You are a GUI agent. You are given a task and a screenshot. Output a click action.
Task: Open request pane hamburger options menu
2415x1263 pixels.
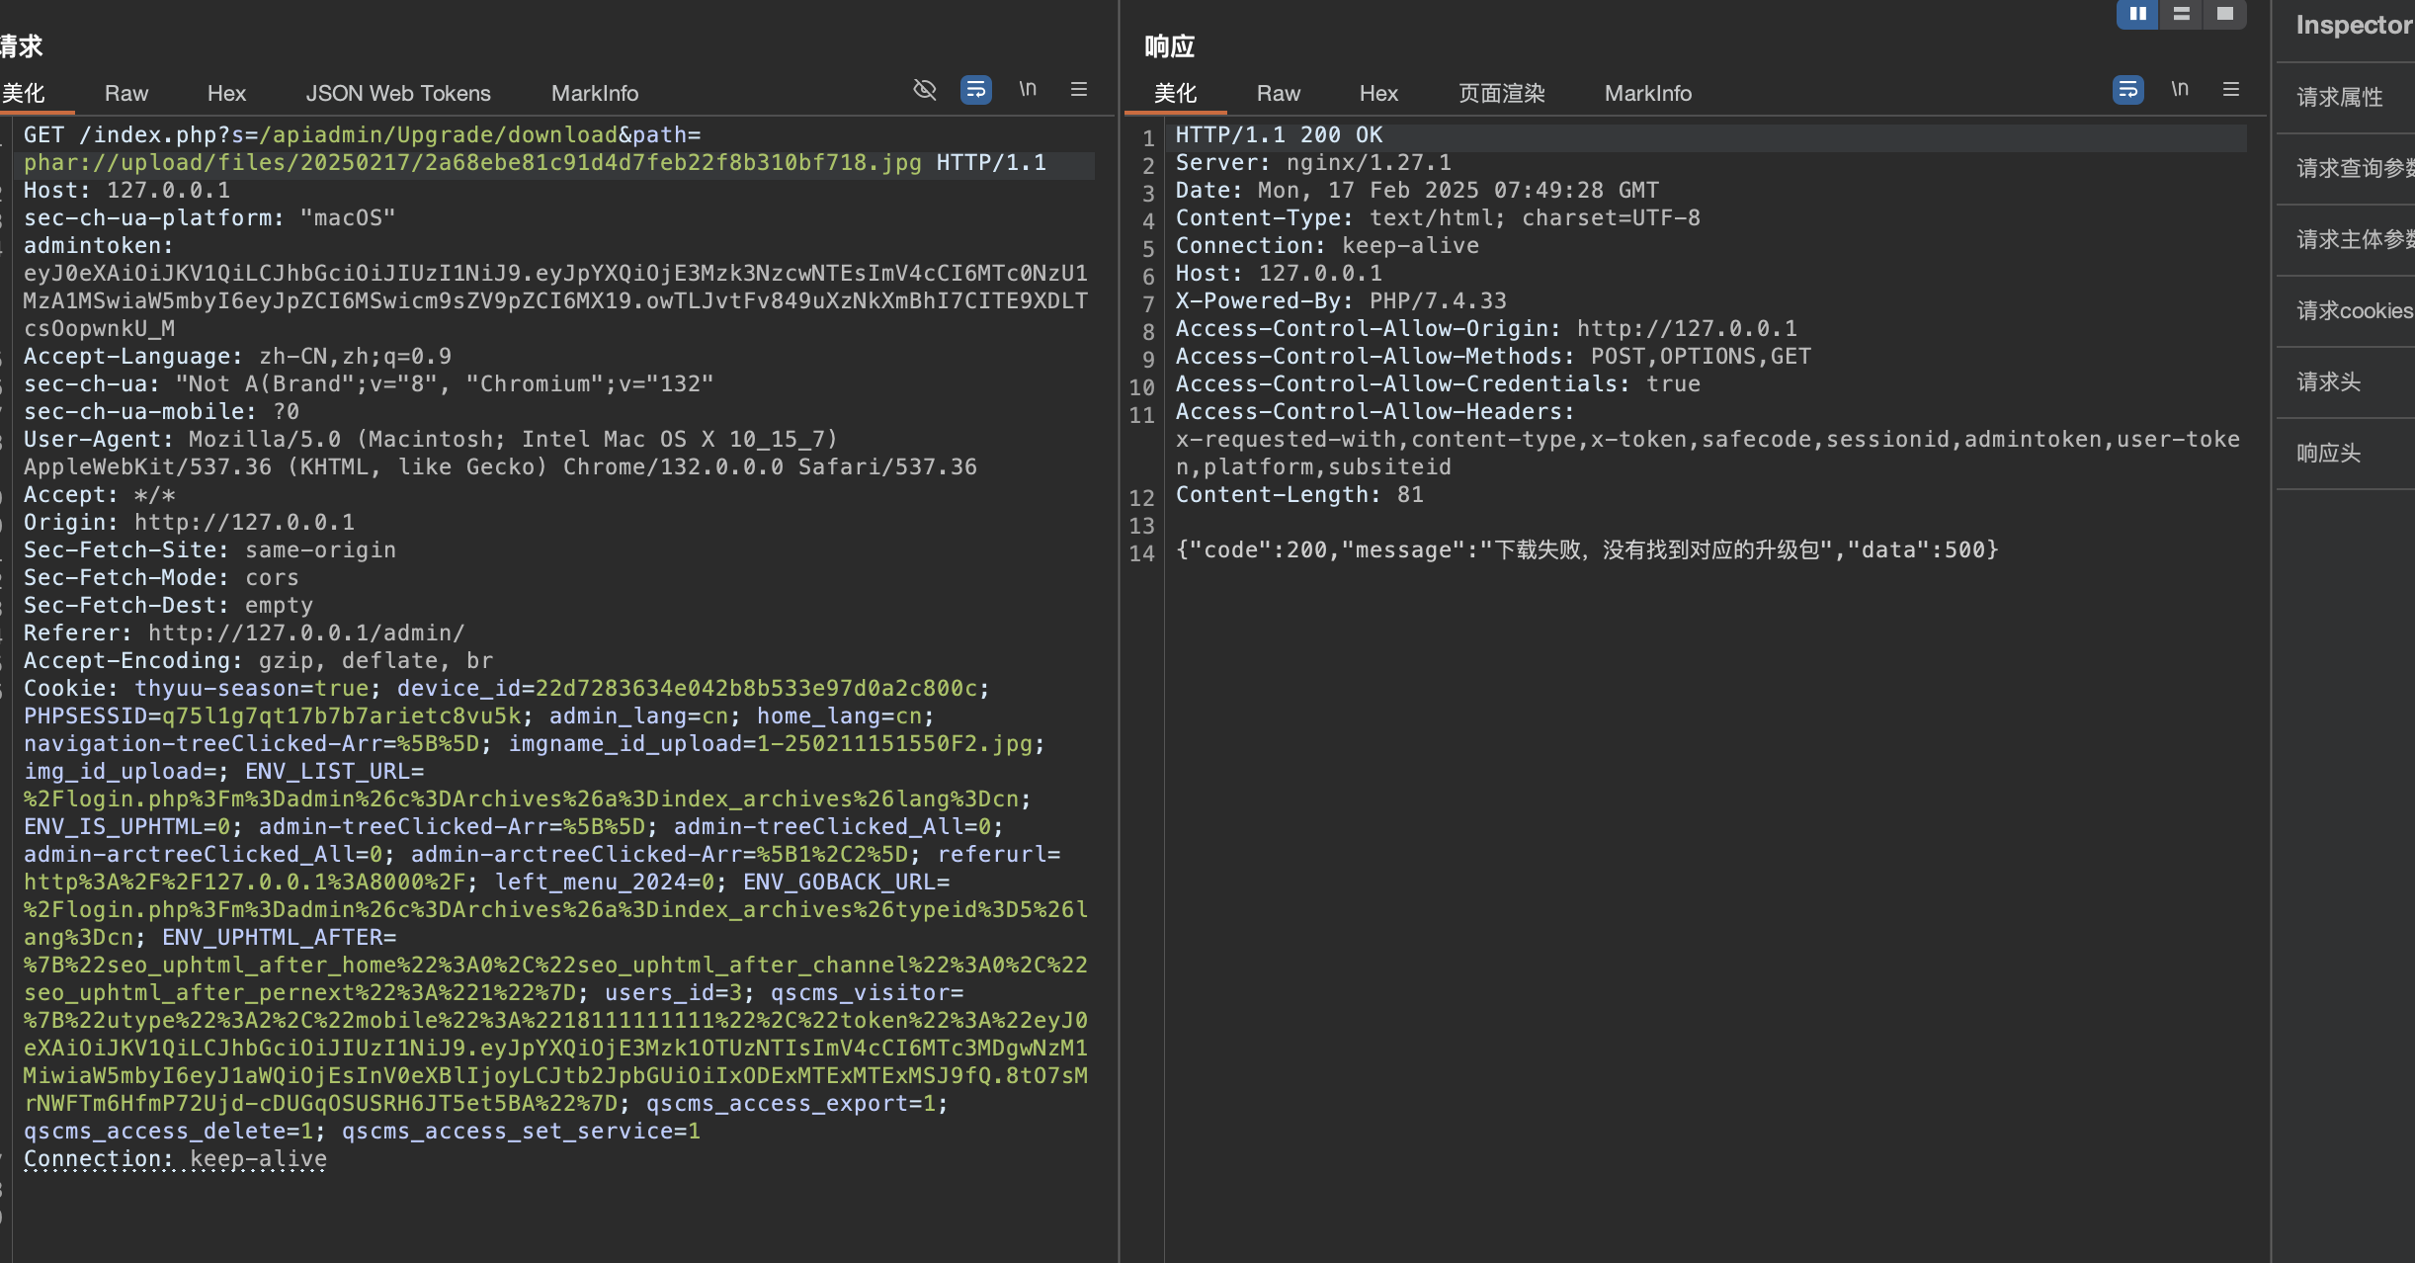1079,89
